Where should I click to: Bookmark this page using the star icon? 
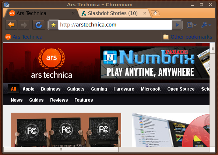(53, 25)
